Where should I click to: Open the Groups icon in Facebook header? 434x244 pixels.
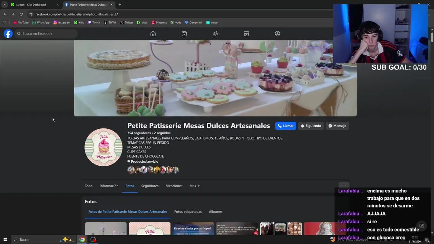278,34
